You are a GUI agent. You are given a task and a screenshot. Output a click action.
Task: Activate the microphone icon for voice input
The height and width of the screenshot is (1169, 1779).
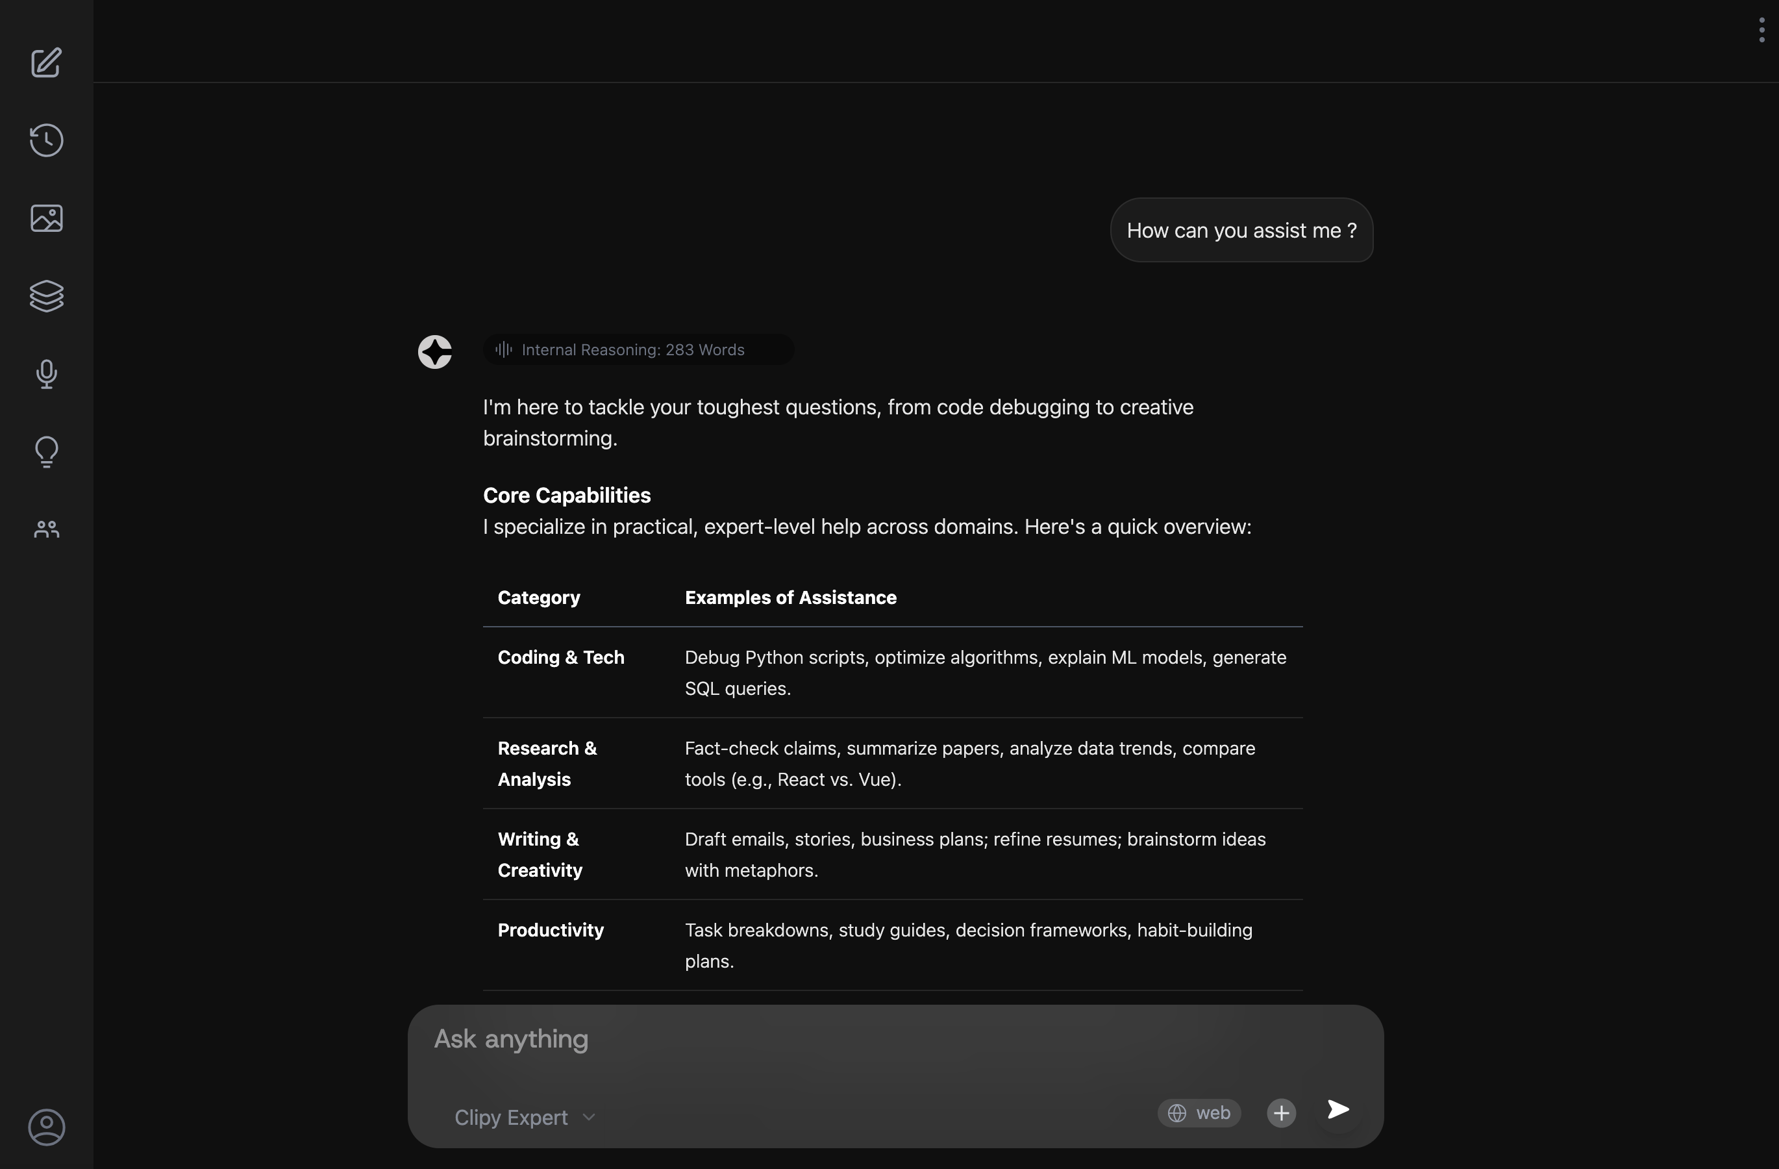(45, 375)
